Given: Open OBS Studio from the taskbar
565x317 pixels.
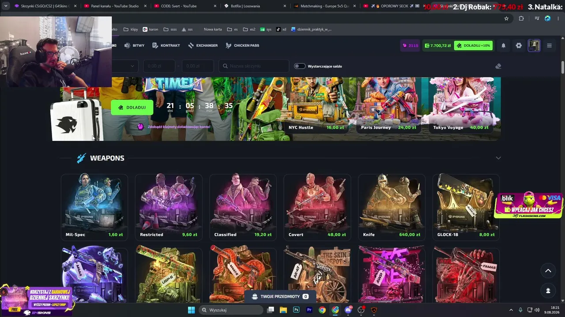Looking at the screenshot, I should (361, 310).
